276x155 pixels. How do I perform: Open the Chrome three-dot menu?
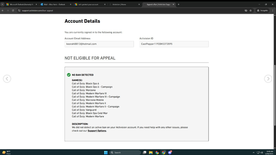(273, 10)
